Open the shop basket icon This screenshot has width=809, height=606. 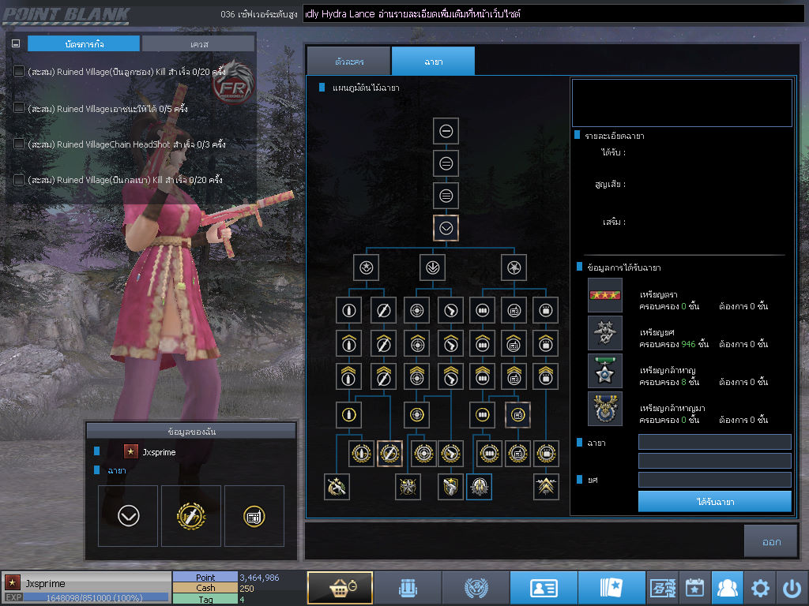click(340, 587)
